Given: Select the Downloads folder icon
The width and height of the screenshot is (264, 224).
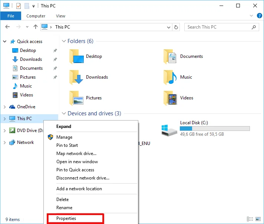Looking at the screenshot, I should (76, 77).
